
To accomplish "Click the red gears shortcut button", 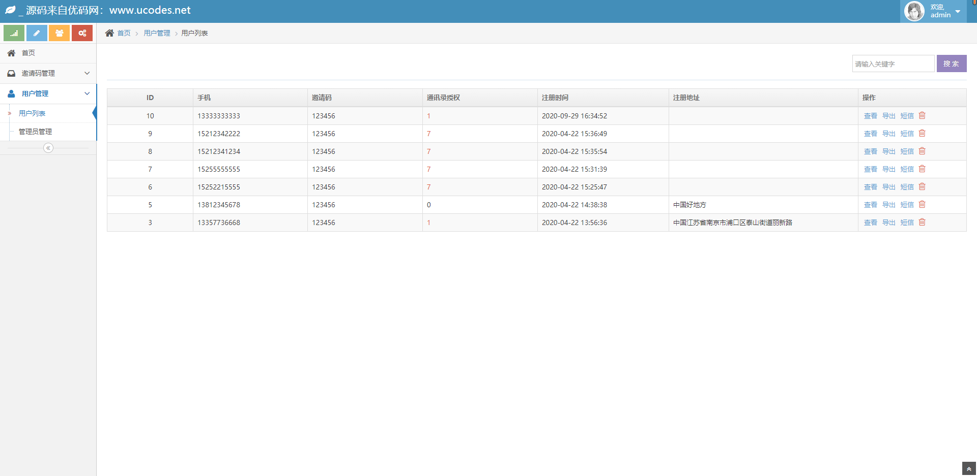I will point(82,33).
